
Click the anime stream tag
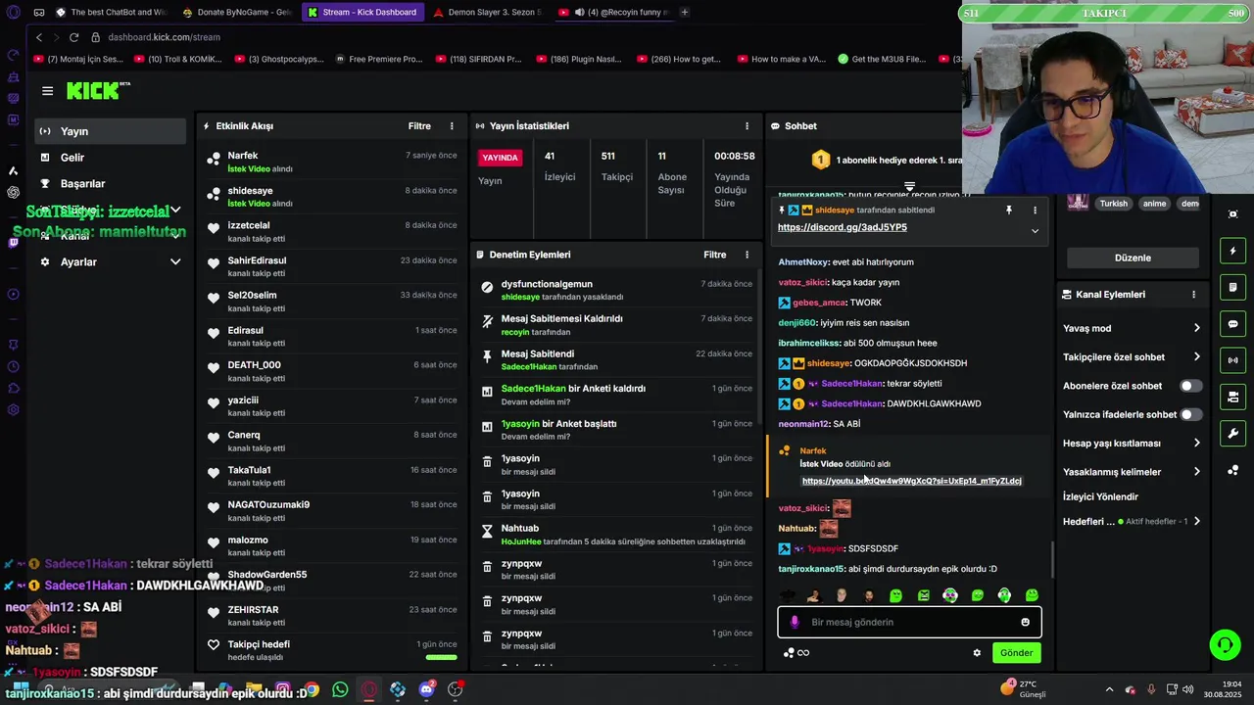pyautogui.click(x=1154, y=204)
